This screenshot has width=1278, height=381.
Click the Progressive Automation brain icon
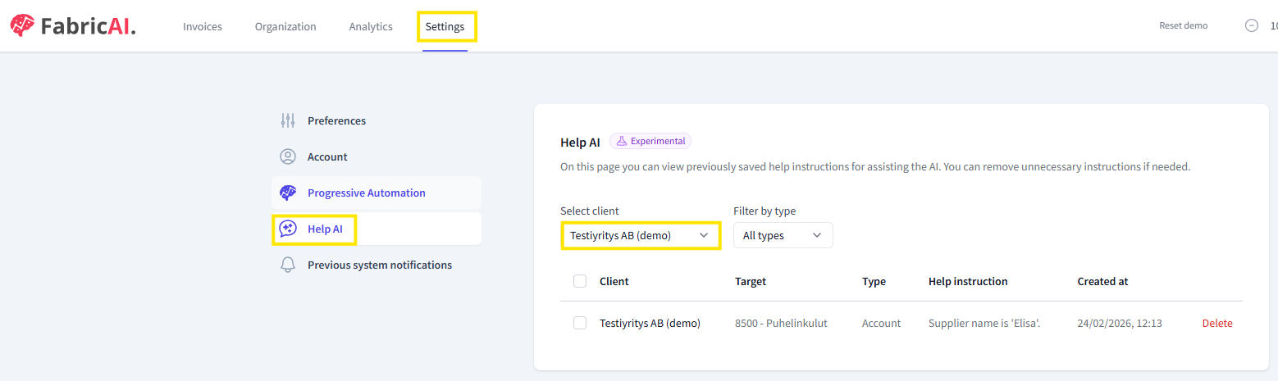[287, 193]
